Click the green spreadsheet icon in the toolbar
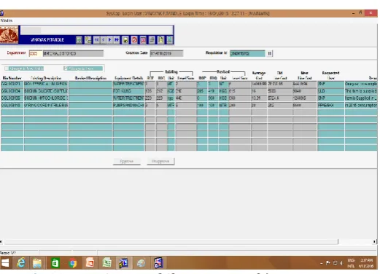The height and width of the screenshot is (274, 380). [79, 40]
